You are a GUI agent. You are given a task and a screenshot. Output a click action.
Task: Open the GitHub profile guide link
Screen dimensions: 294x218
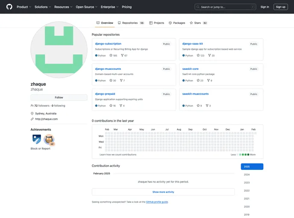pos(157,202)
